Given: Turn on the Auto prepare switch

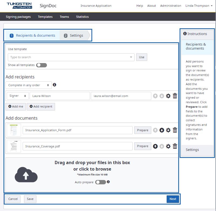Looking at the screenshot, I should 101,182.
